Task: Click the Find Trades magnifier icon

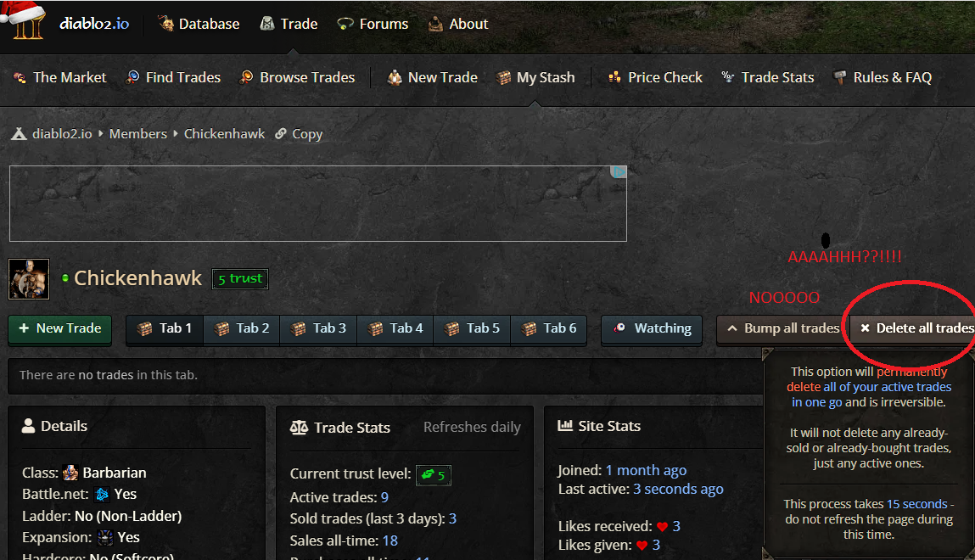Action: click(x=132, y=77)
